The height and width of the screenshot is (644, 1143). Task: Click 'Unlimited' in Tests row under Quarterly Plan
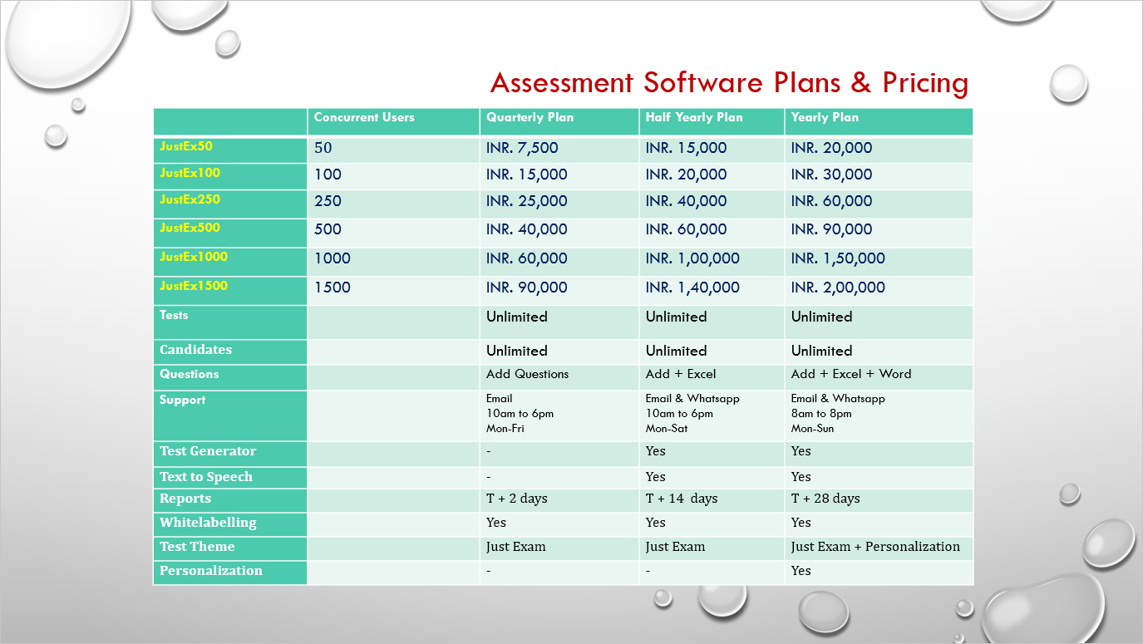pos(517,317)
